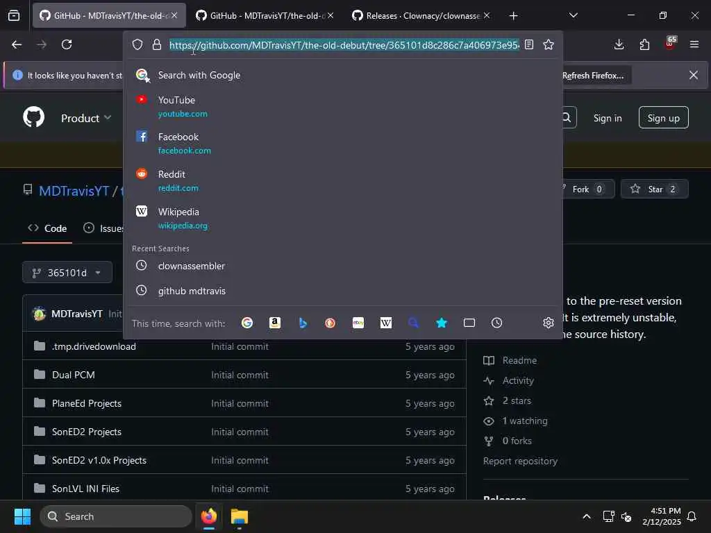Show site security padlock info

tap(157, 44)
